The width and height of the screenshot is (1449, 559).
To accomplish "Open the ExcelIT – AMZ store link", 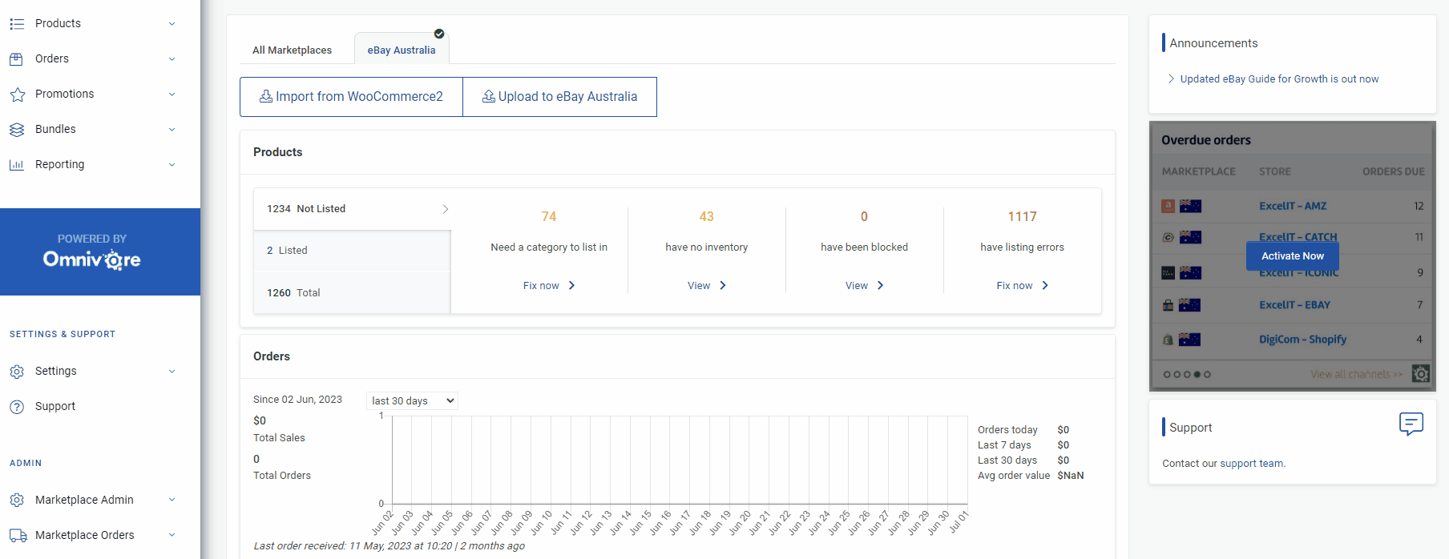I will (1293, 206).
